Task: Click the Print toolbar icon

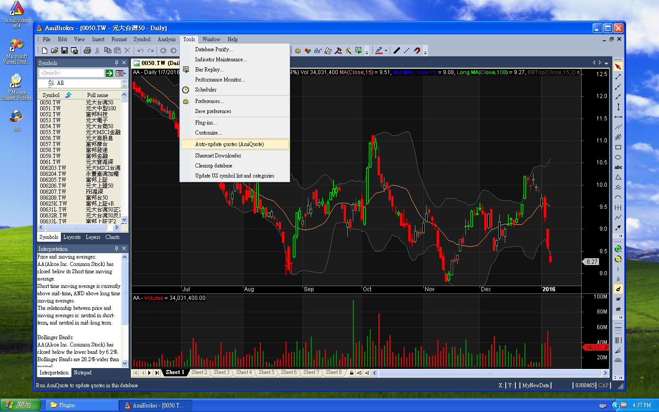Action: tap(87, 50)
